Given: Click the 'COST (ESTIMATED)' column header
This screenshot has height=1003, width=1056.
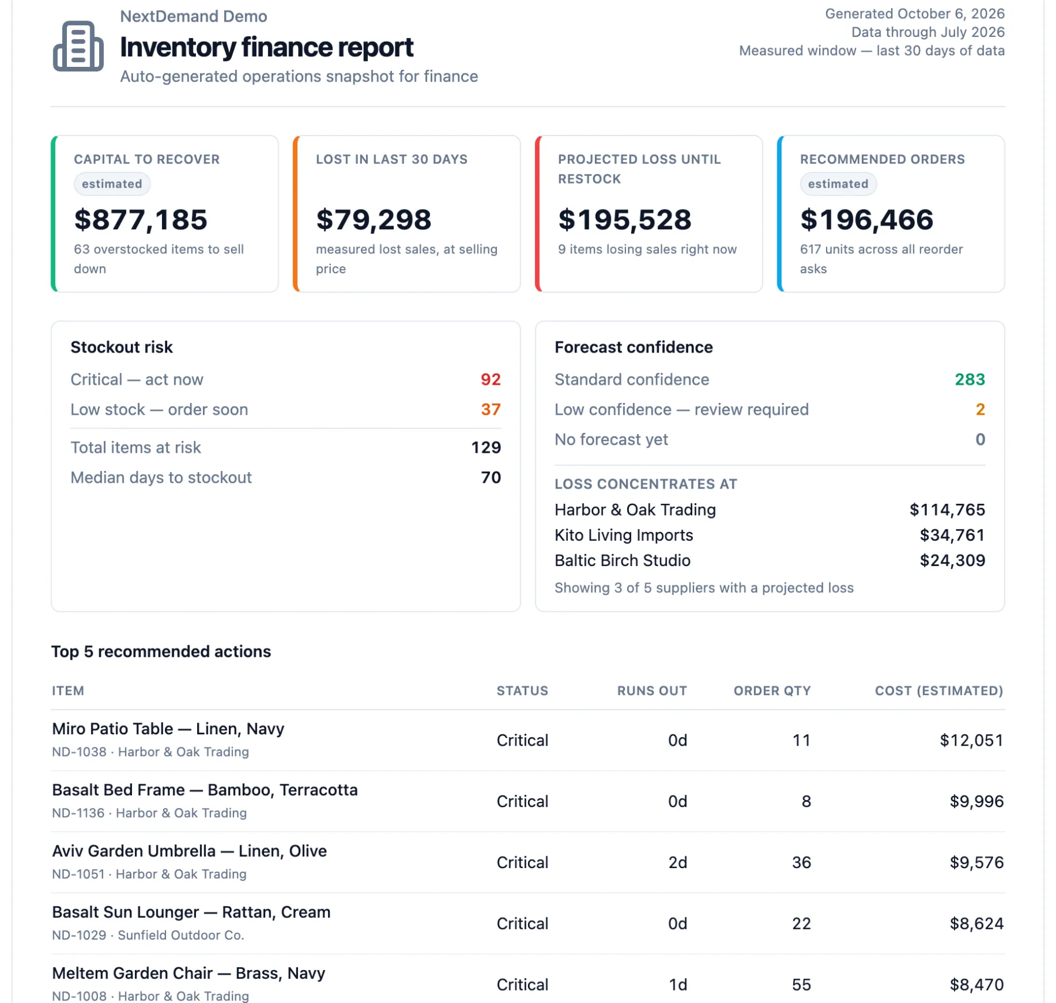Looking at the screenshot, I should point(939,691).
